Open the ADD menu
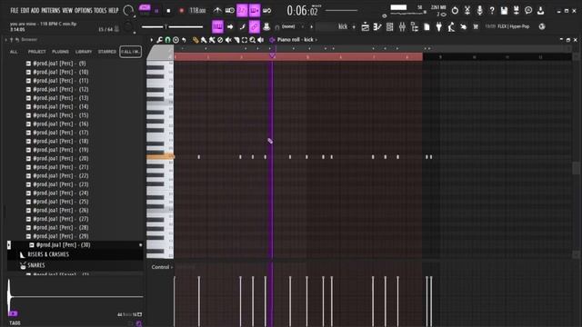The height and width of the screenshot is (327, 582). click(x=35, y=10)
